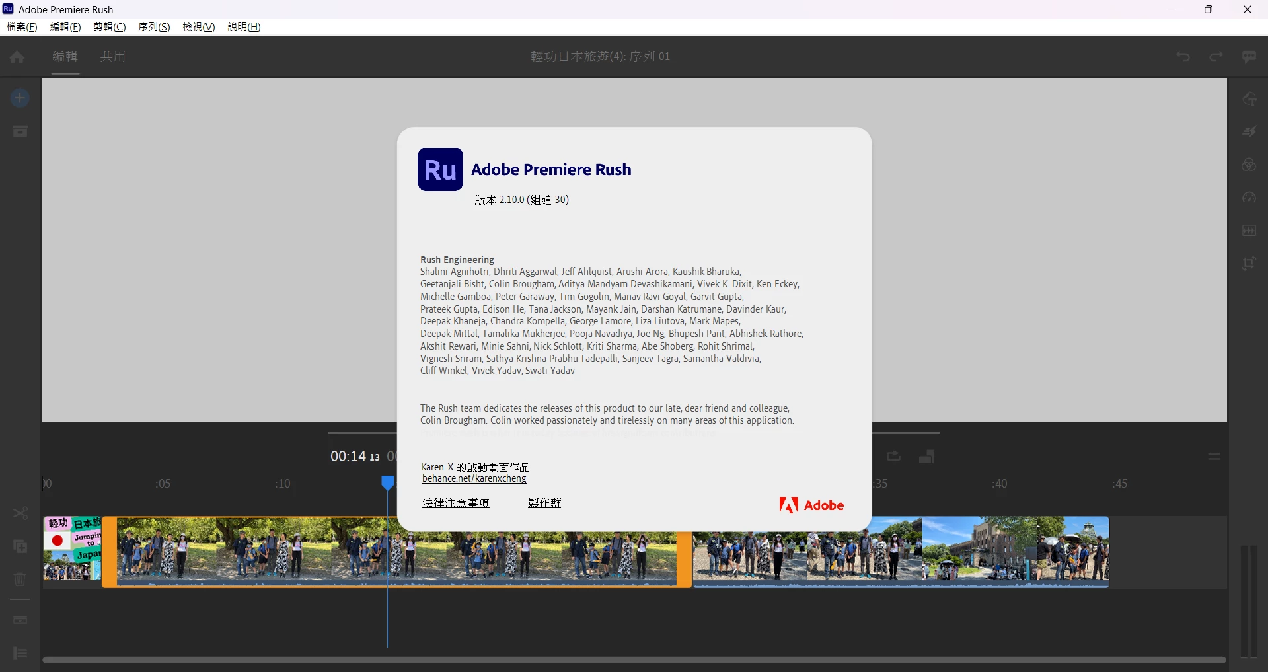
Task: Click the 00:14 current timecode display
Action: click(x=355, y=457)
